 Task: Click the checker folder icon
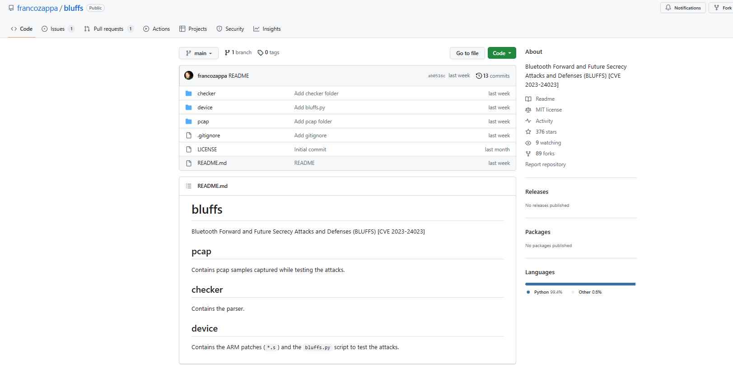[189, 93]
